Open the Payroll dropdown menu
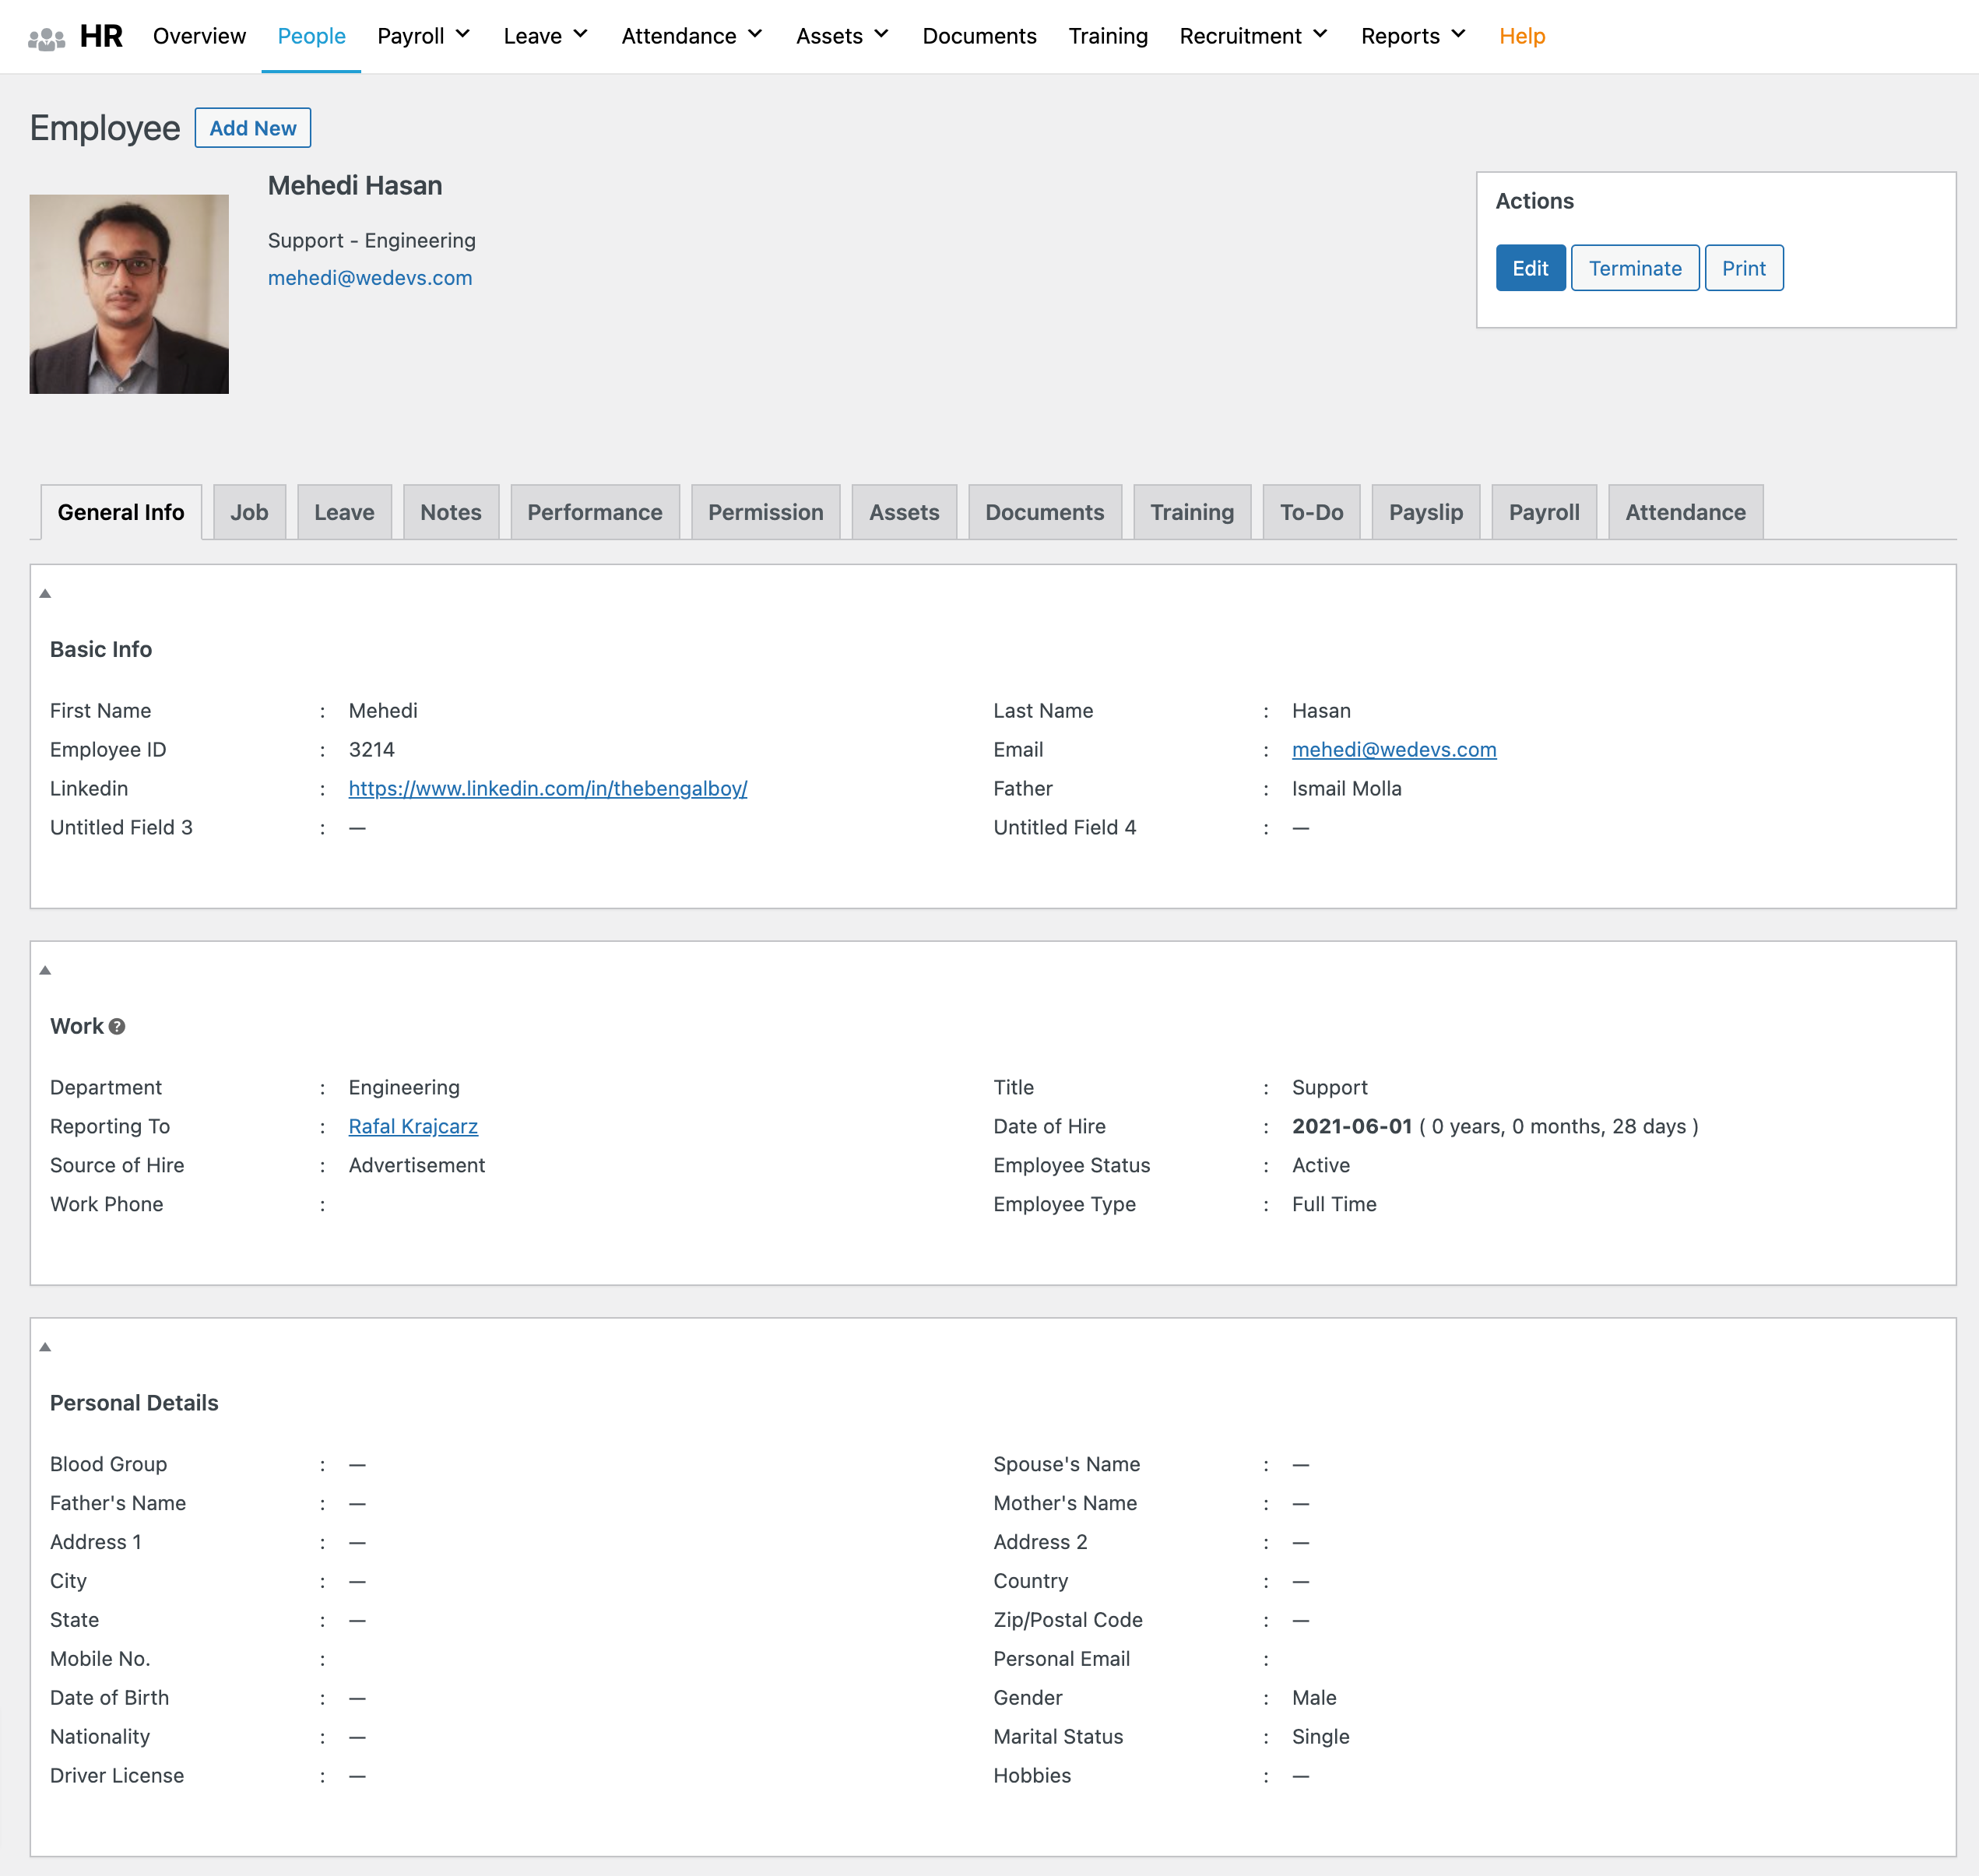 424,35
